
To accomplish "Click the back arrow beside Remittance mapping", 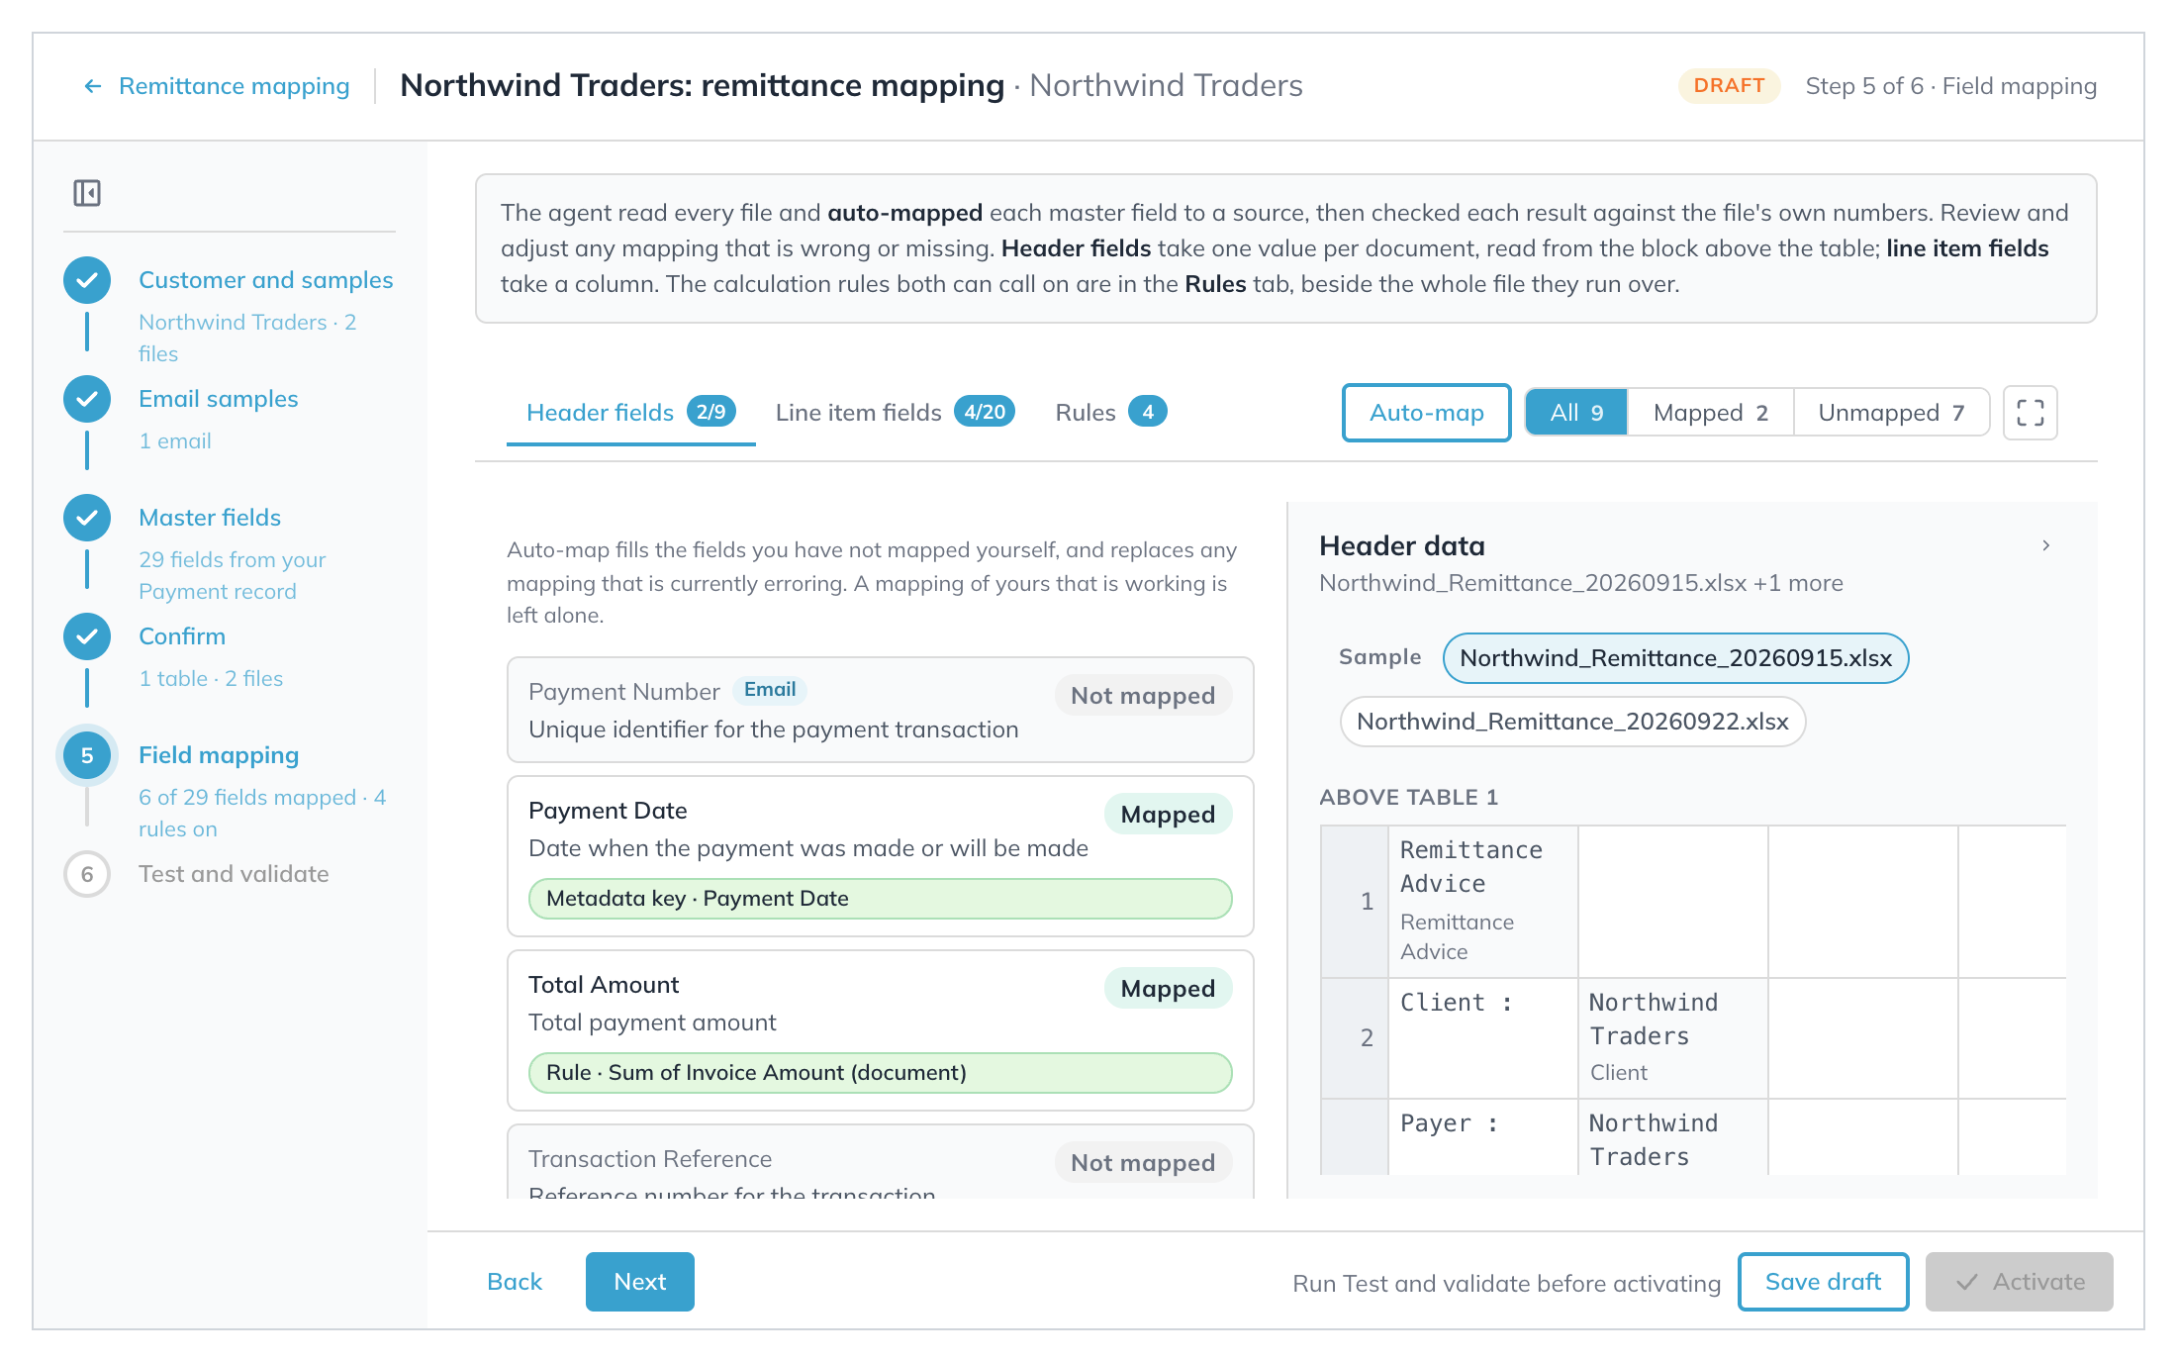I will coord(93,86).
